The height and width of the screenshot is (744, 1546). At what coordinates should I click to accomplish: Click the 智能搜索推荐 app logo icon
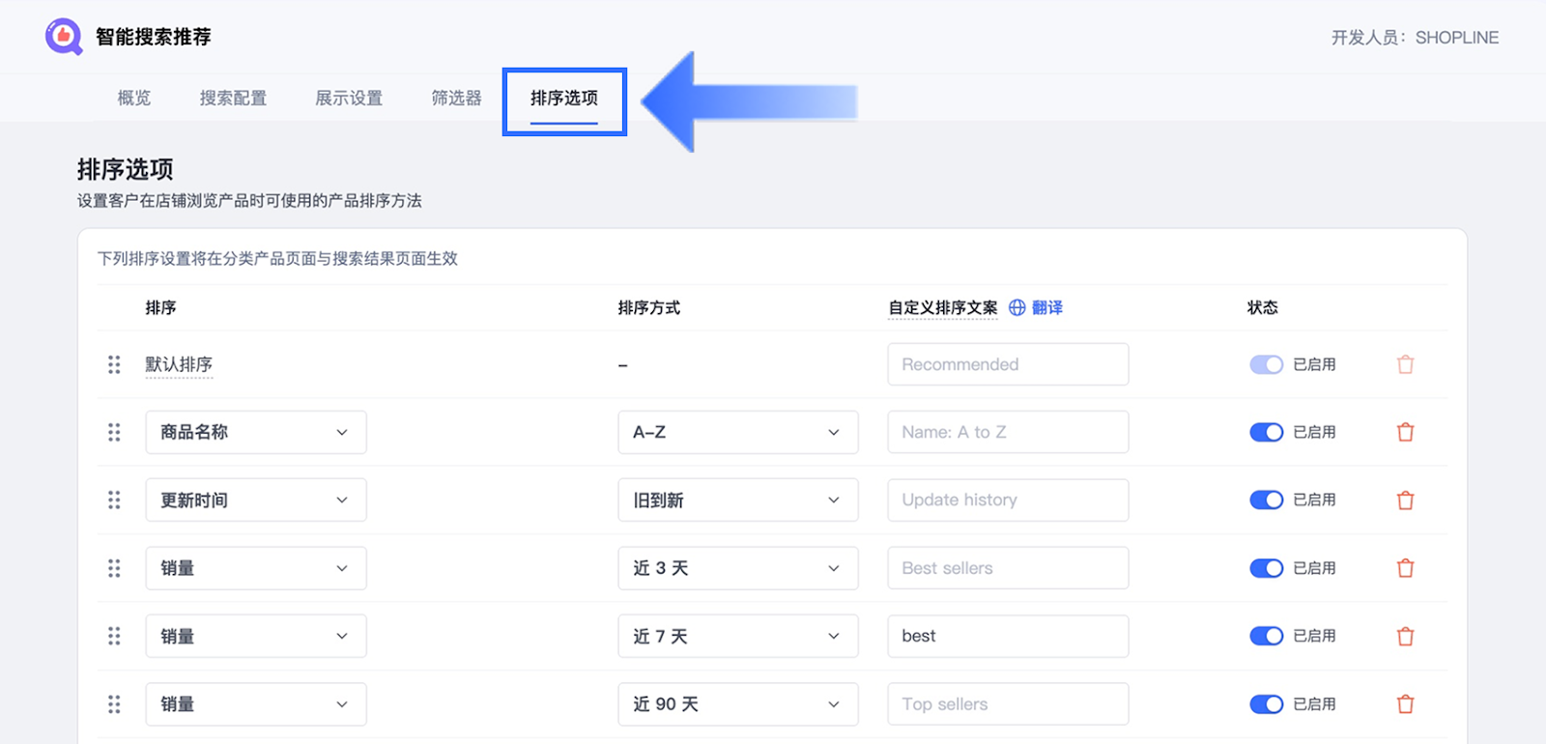(x=64, y=37)
